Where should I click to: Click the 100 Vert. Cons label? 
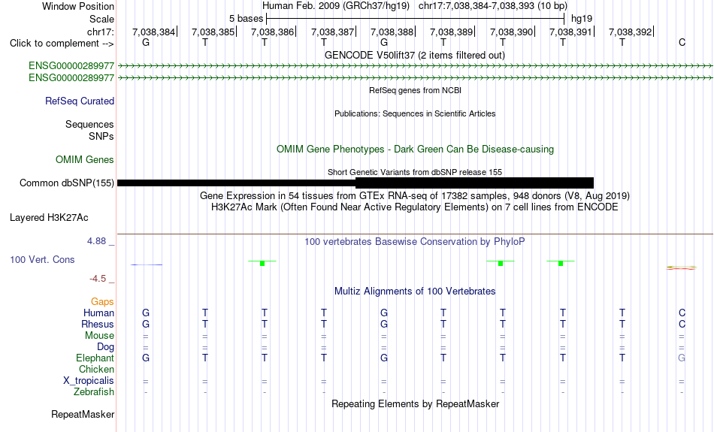click(x=42, y=259)
